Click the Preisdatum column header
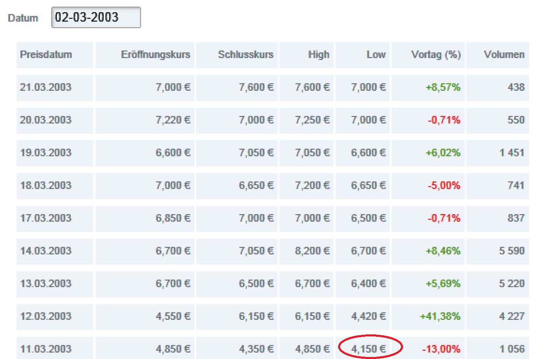 (x=46, y=55)
